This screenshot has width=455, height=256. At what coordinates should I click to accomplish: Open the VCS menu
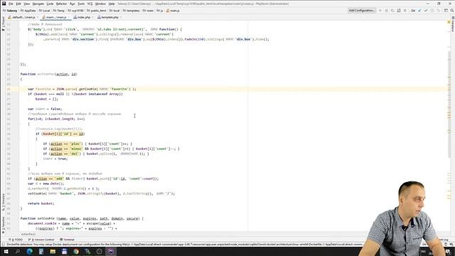pyautogui.click(x=90, y=4)
